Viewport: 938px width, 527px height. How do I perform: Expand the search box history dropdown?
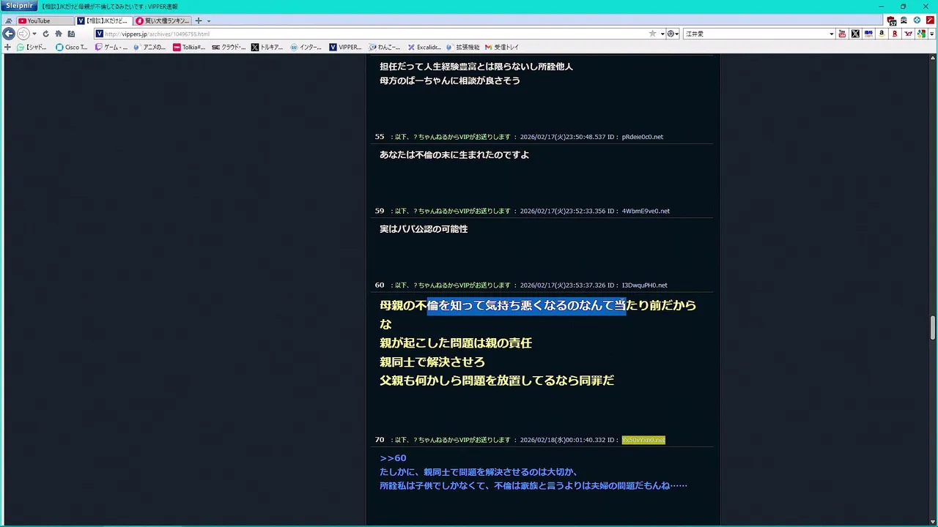click(831, 34)
